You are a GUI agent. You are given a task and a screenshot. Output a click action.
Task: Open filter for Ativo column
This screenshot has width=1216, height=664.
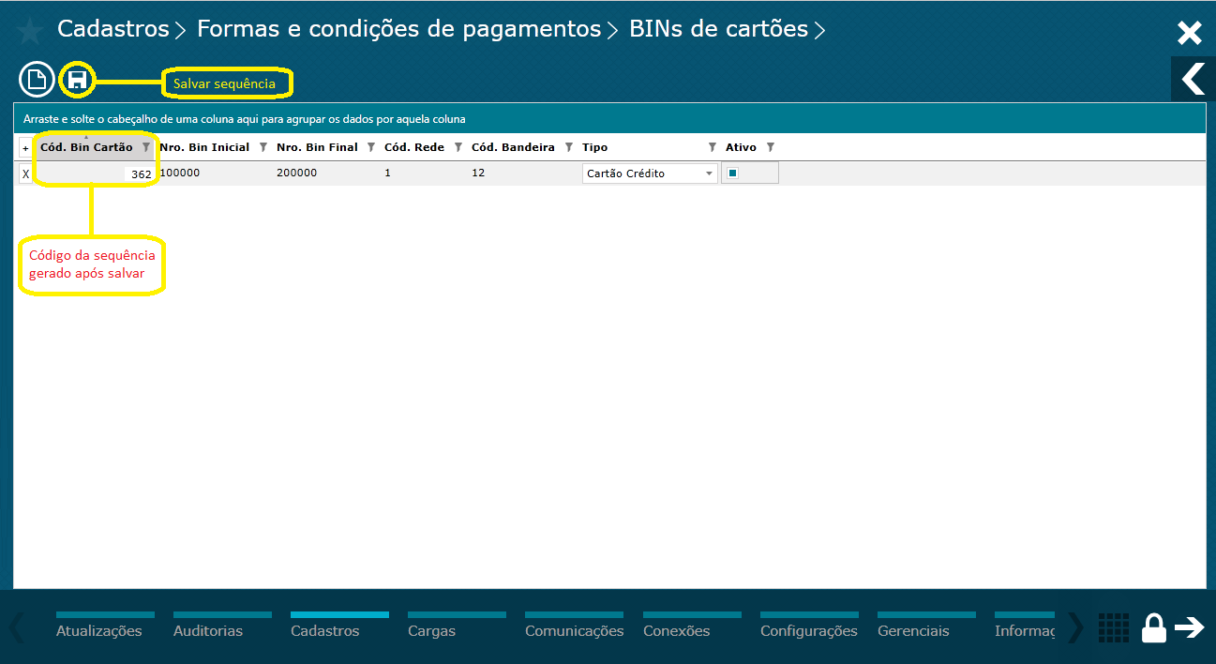[x=771, y=147]
